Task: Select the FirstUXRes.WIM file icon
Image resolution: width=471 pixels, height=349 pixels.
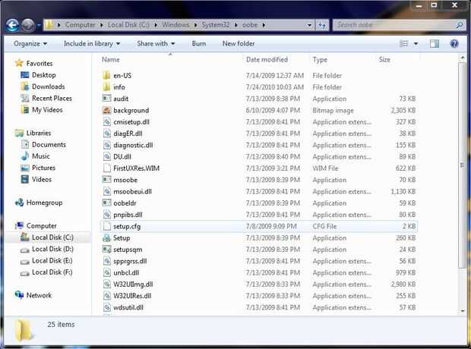Action: (x=106, y=168)
